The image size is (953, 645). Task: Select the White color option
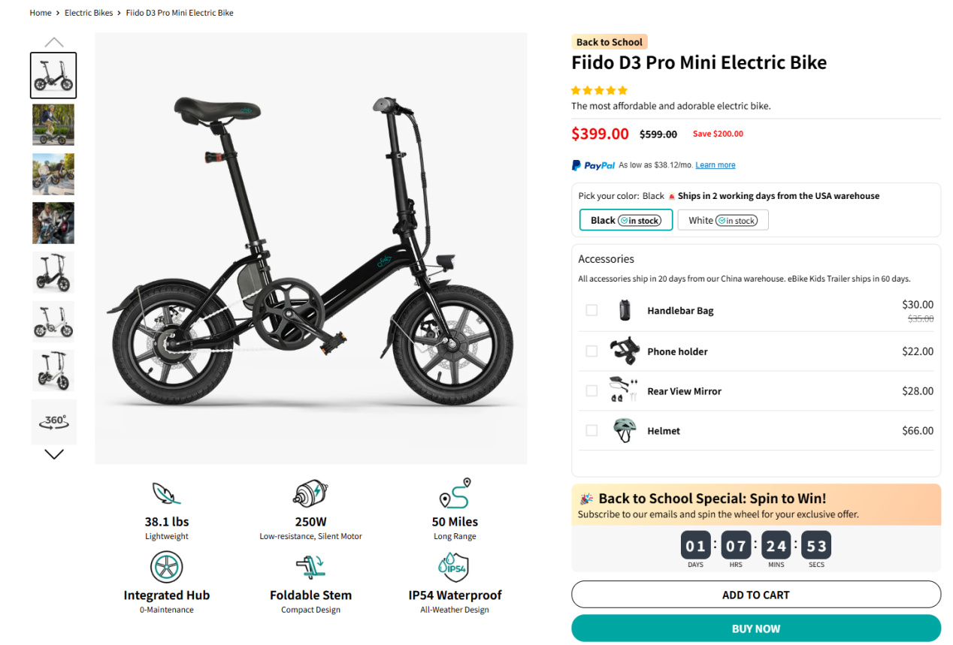[x=722, y=221]
